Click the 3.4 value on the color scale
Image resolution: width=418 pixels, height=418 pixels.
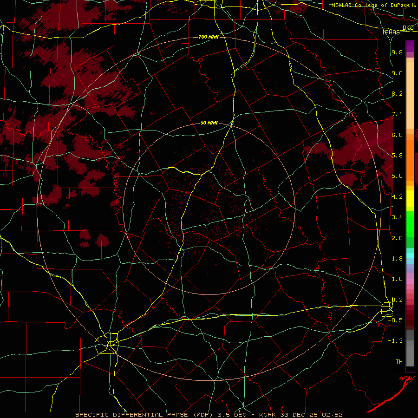(397, 217)
